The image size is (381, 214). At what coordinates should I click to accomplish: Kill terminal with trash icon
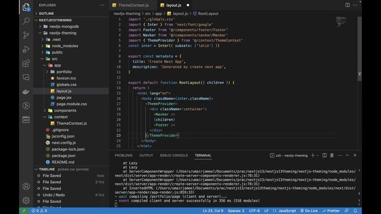pos(332,155)
